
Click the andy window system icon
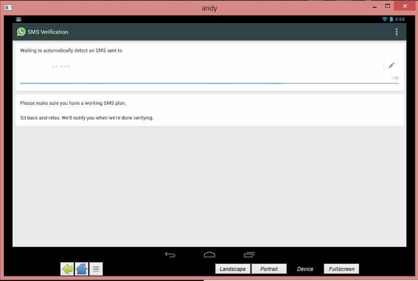tap(8, 7)
